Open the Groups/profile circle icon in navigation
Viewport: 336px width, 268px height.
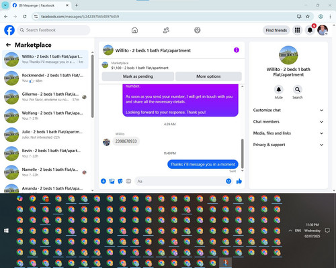click(198, 30)
